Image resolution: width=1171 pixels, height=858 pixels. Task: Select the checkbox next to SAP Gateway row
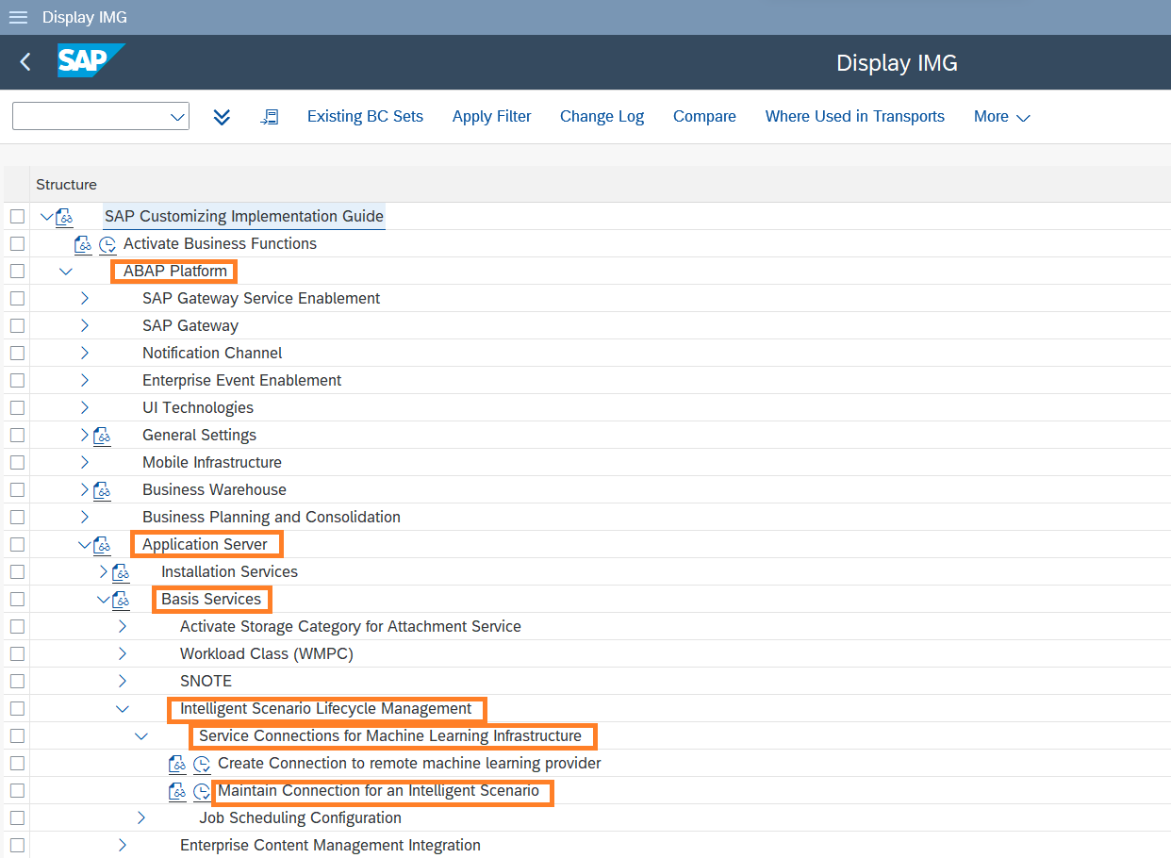click(x=17, y=326)
